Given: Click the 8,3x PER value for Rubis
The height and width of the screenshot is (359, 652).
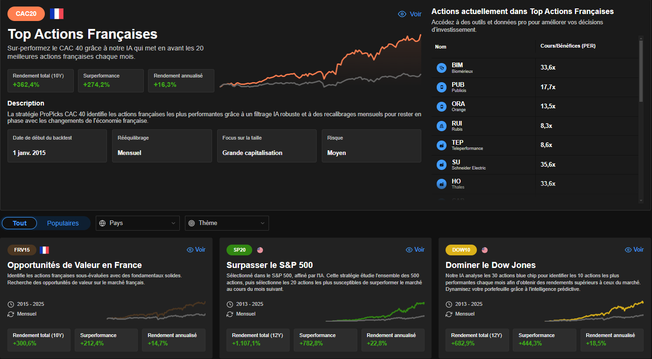Looking at the screenshot, I should 546,126.
